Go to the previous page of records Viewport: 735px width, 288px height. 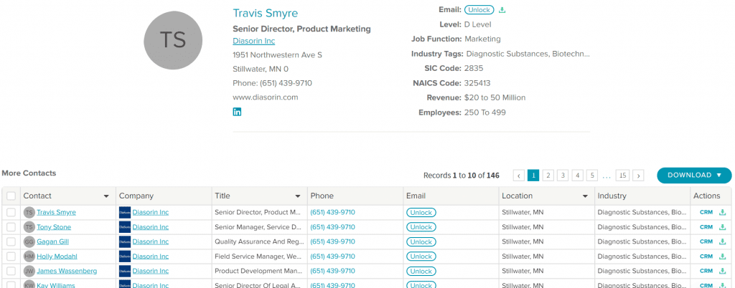click(x=519, y=176)
